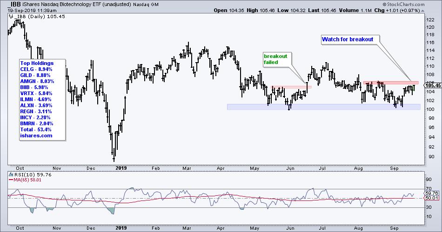Click the 116 price axis label

point(430,43)
